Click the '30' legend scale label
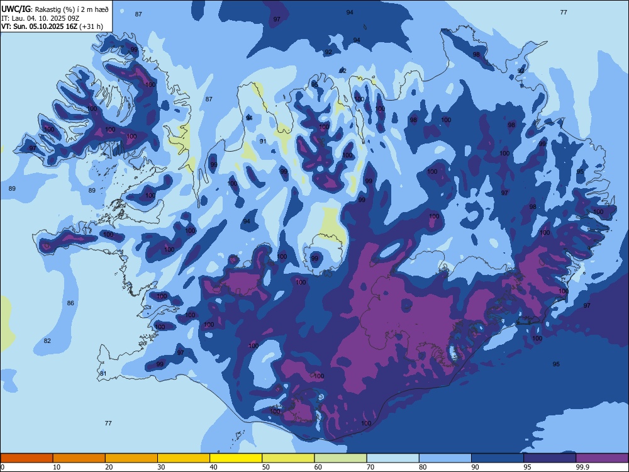Viewport: 629px width, 472px height. 161,467
